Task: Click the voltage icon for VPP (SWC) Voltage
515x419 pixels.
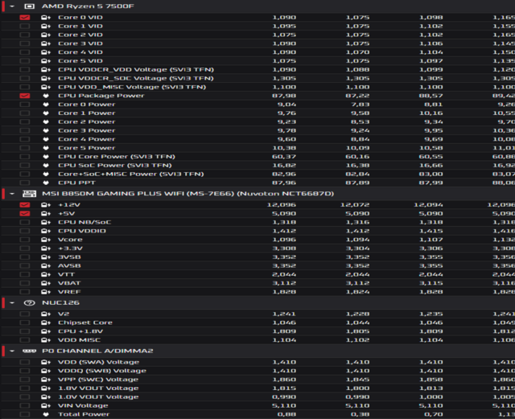Action: 46,380
